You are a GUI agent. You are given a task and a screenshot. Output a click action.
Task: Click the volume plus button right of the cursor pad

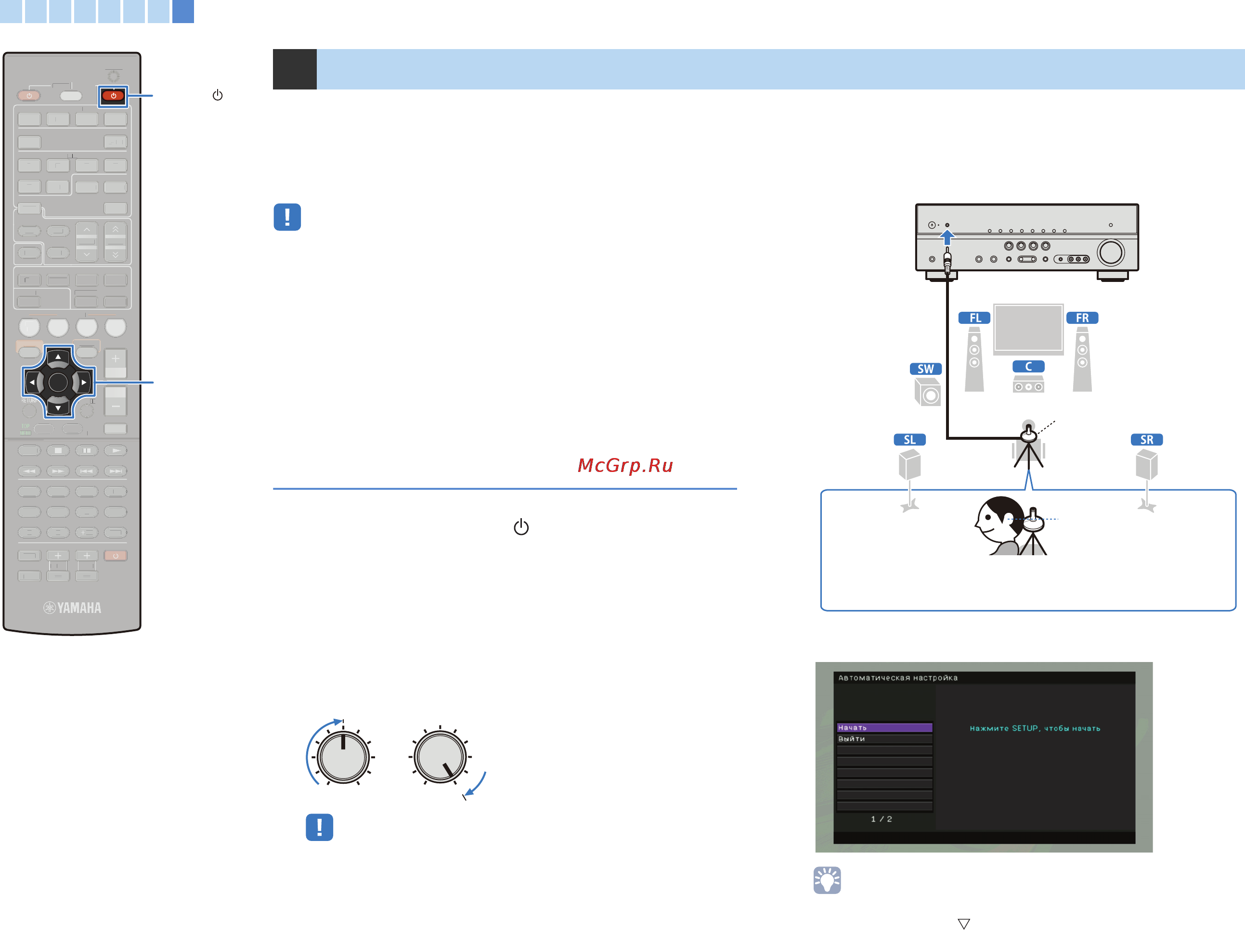point(116,363)
